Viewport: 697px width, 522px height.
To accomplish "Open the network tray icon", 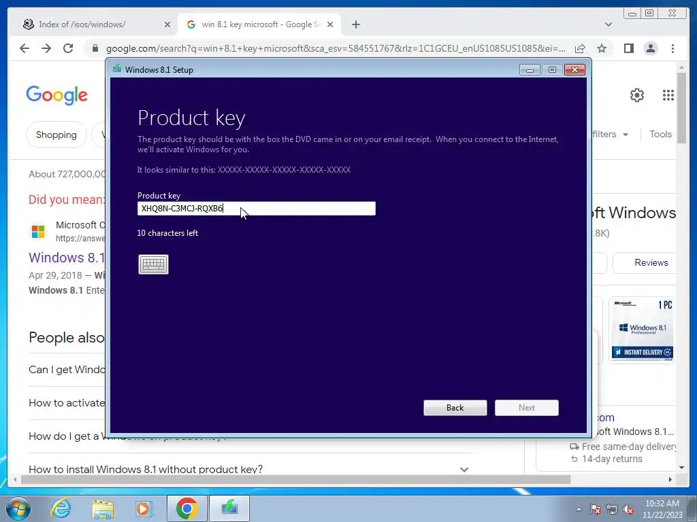I will point(612,509).
